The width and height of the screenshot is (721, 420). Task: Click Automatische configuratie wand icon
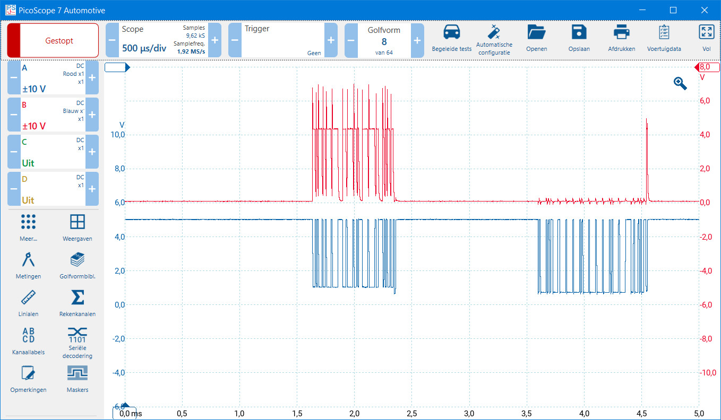coord(494,32)
